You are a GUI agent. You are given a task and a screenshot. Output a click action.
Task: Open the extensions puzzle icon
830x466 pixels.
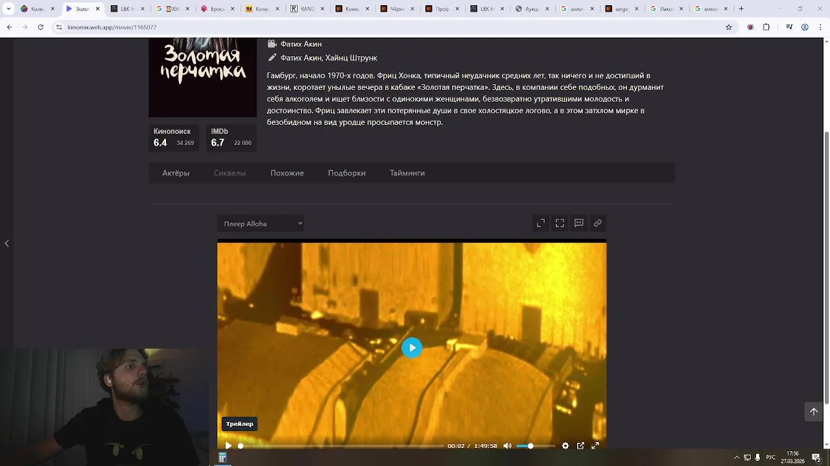click(766, 27)
